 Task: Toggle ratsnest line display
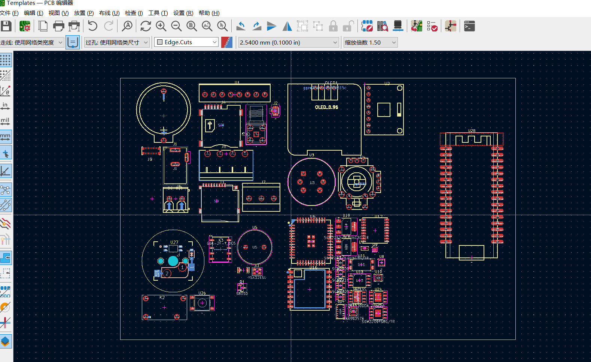(x=6, y=190)
